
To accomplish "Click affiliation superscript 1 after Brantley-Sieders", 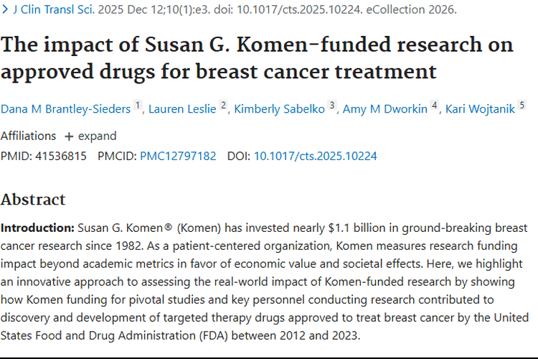I will click(138, 106).
